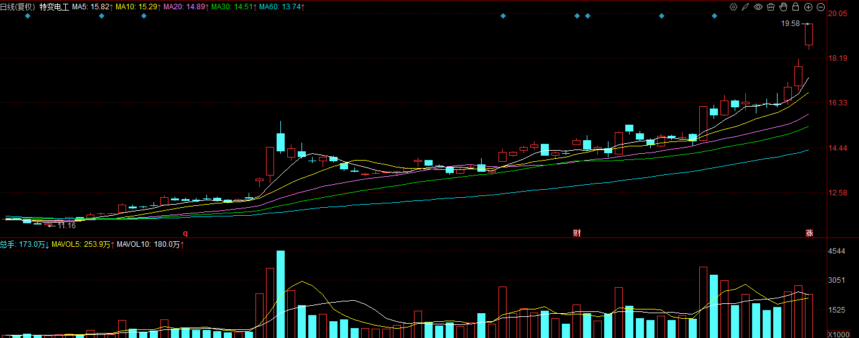This screenshot has width=859, height=338.
Task: Zoom in with the plus circle icon
Action: point(808,7)
